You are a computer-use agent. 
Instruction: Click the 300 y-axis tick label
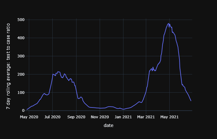20,56
